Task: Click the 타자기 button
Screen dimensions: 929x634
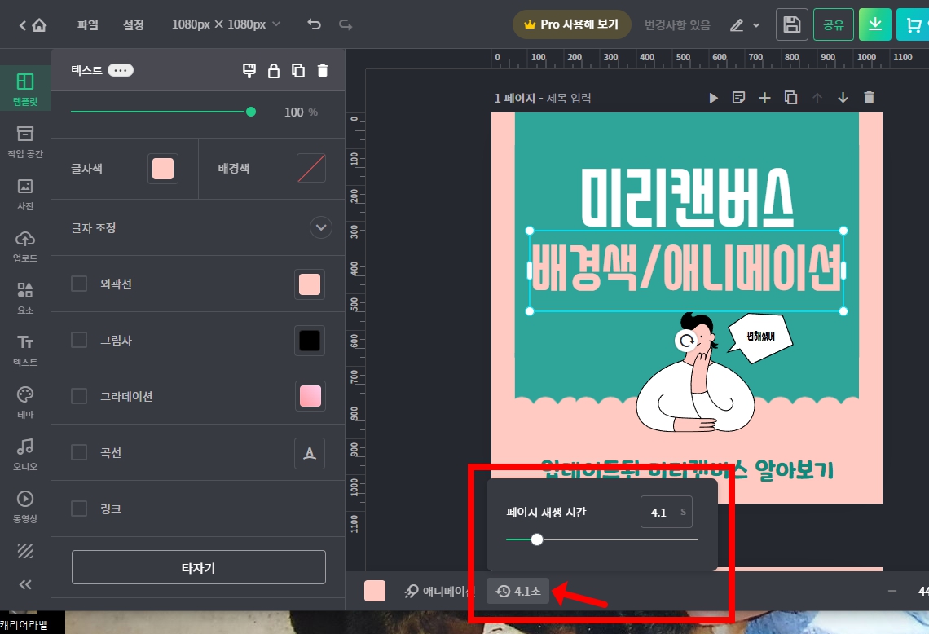Action: 197,567
